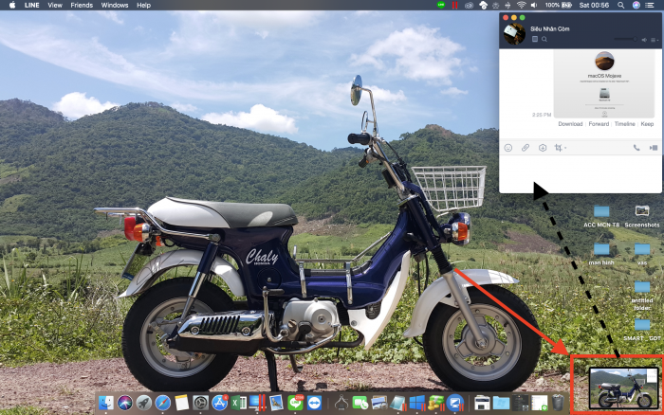
Task: Open the Screenshots folder on the desktop
Action: [x=642, y=216]
